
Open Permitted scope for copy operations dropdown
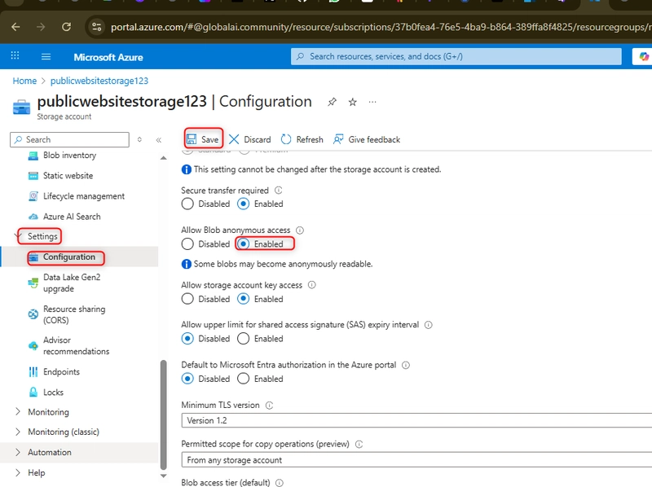[416, 460]
